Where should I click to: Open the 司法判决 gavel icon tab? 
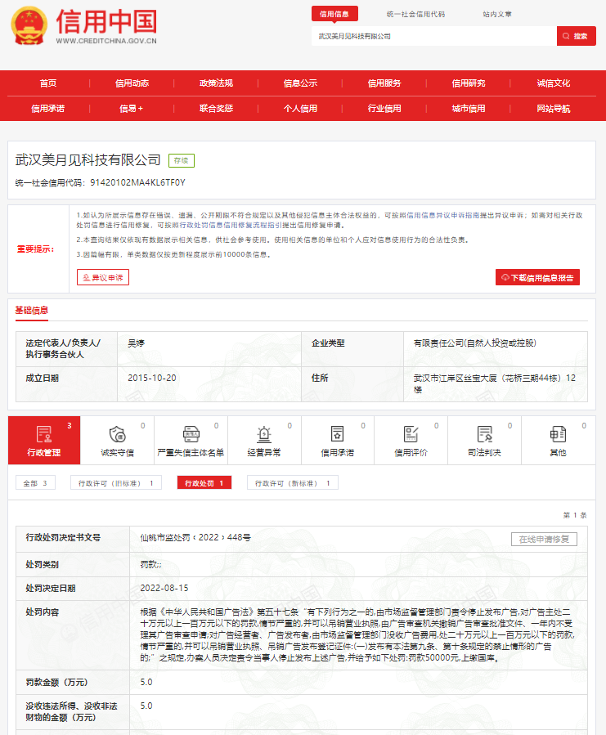(484, 440)
